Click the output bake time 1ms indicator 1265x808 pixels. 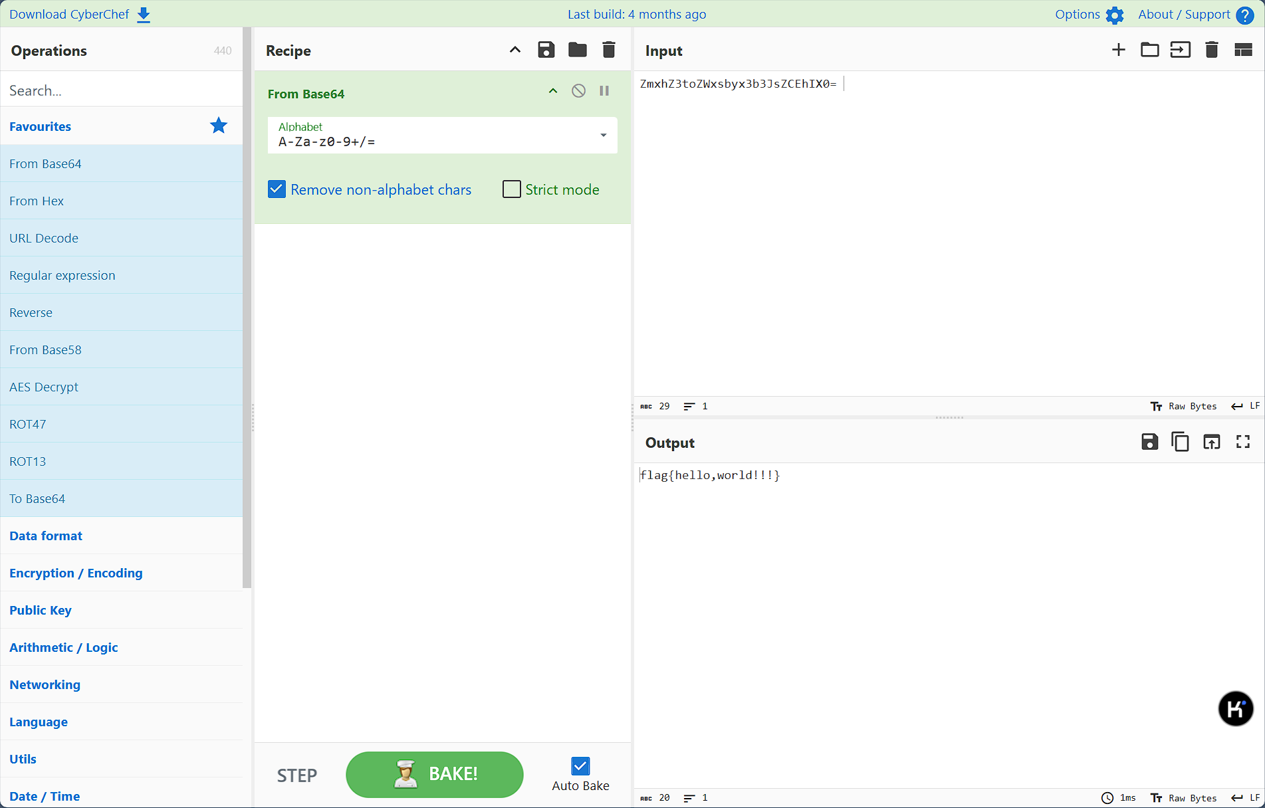1119,798
